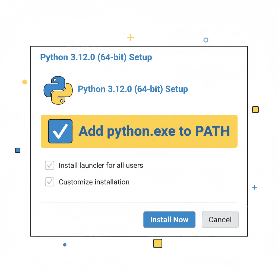278x278 pixels.
Task: Enable Install launcher for all users
Action: click(49, 165)
